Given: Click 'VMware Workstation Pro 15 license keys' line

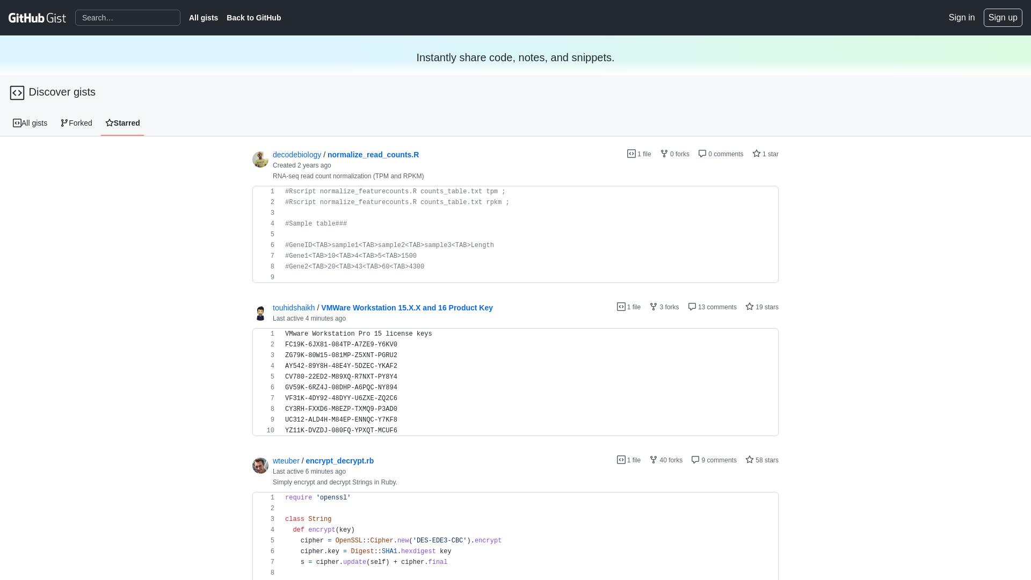Looking at the screenshot, I should coord(358,334).
